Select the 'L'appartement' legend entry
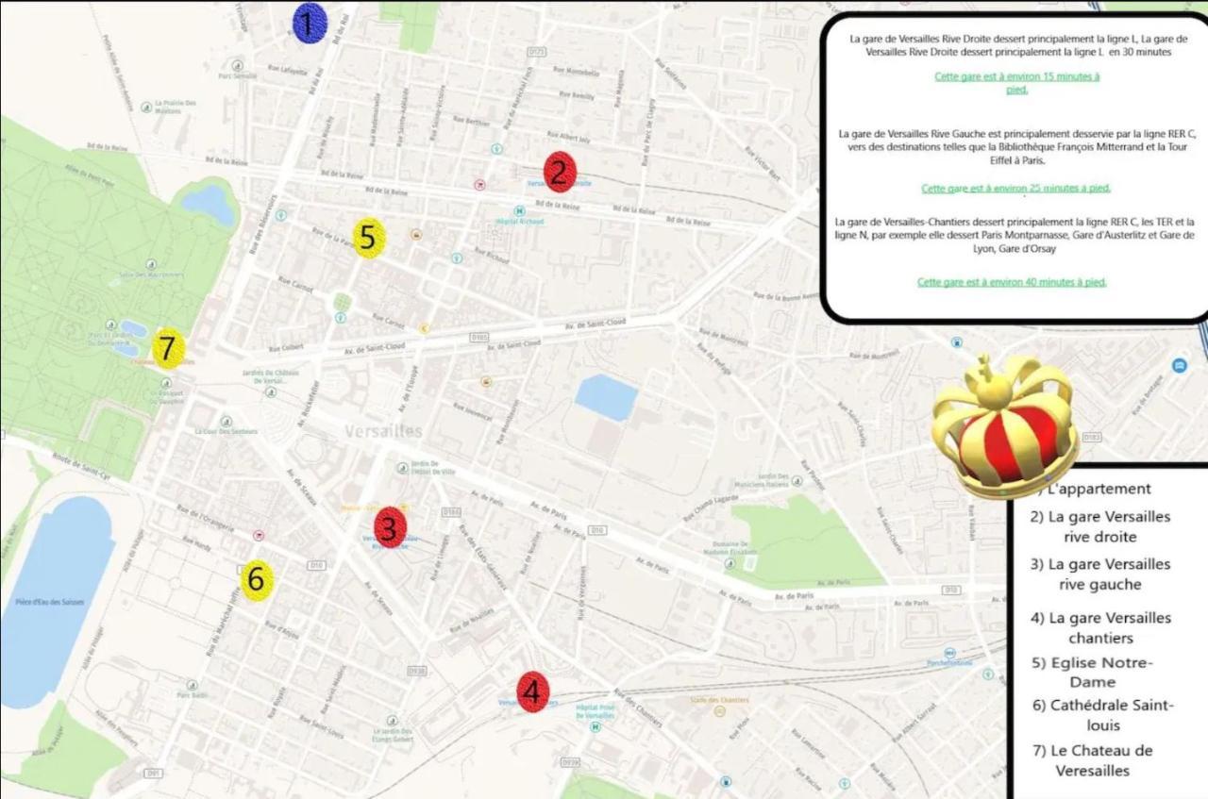 point(1098,489)
